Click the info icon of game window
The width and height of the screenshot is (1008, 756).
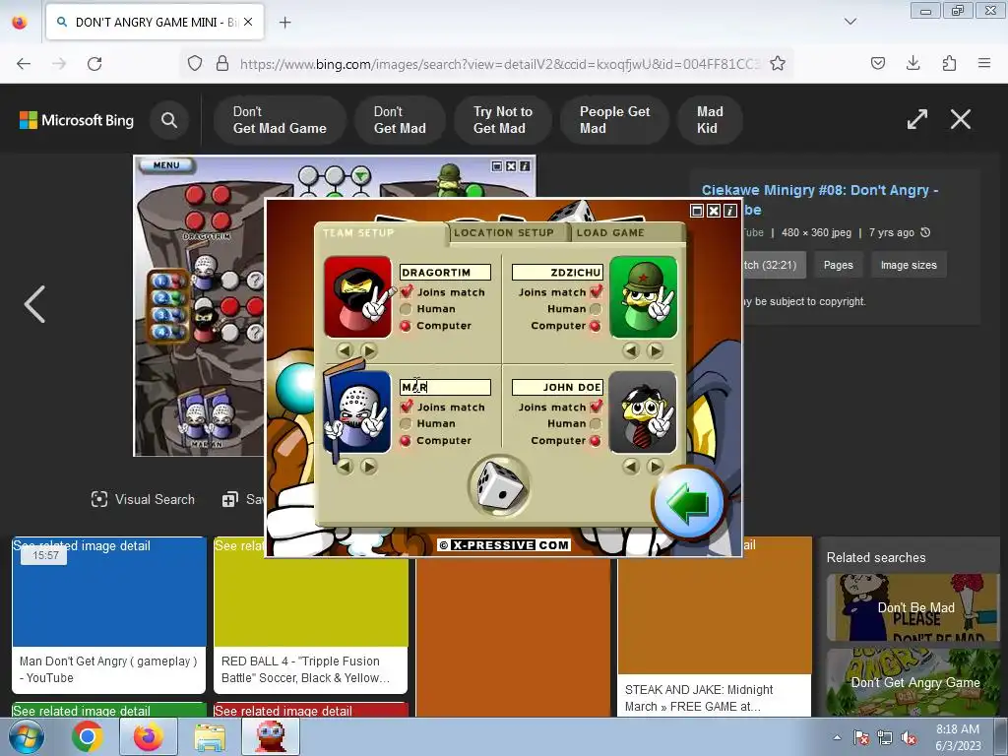point(730,211)
